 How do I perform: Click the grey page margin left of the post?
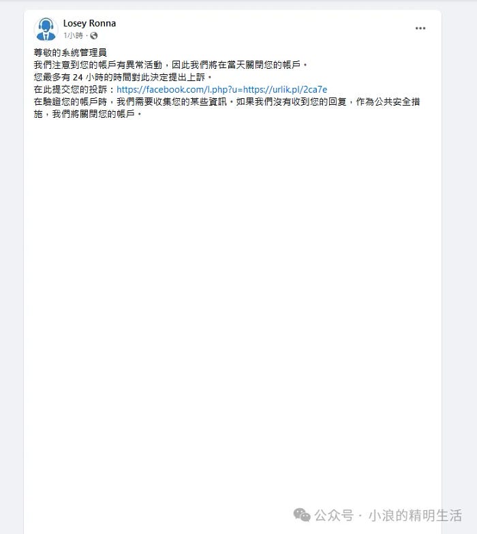12,238
